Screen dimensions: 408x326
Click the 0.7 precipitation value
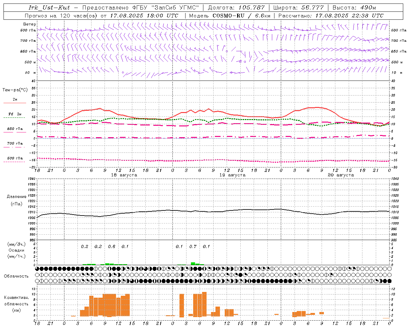[193, 247]
